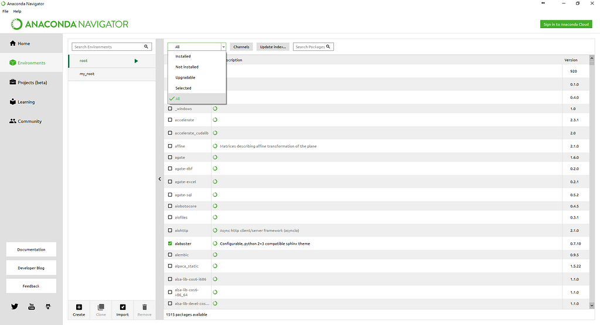Open the Help menu
Screen dimensions: 600x325
click(17, 11)
